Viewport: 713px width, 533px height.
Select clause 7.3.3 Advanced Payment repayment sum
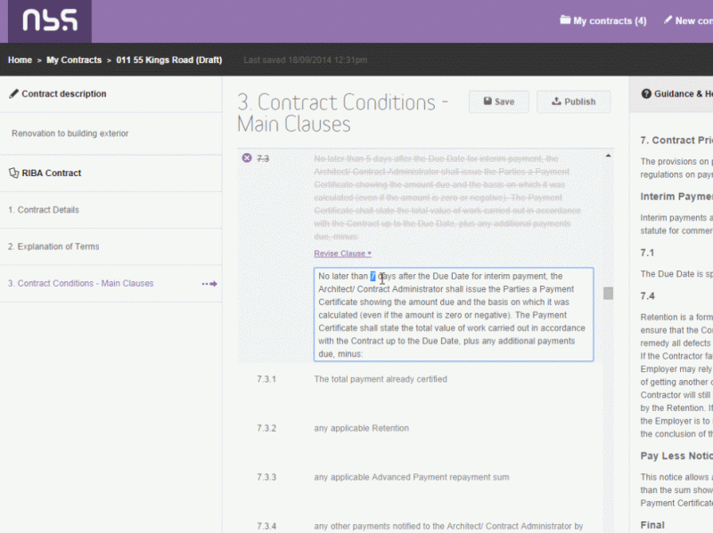click(412, 477)
